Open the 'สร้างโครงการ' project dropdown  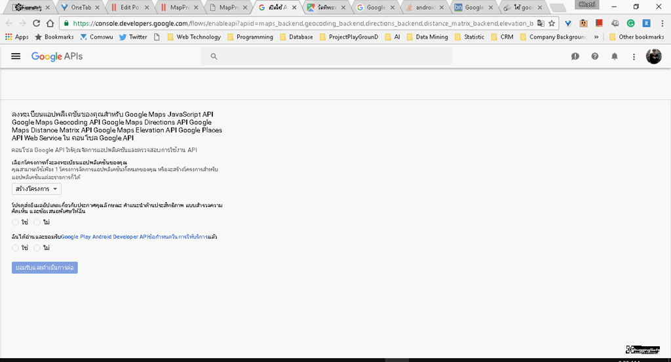coord(37,189)
